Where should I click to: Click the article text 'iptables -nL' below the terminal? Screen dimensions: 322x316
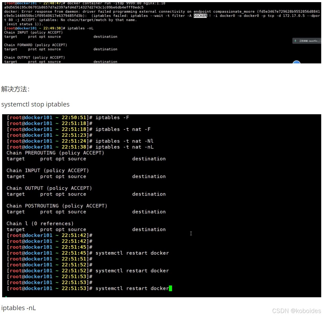[x=18, y=308]
